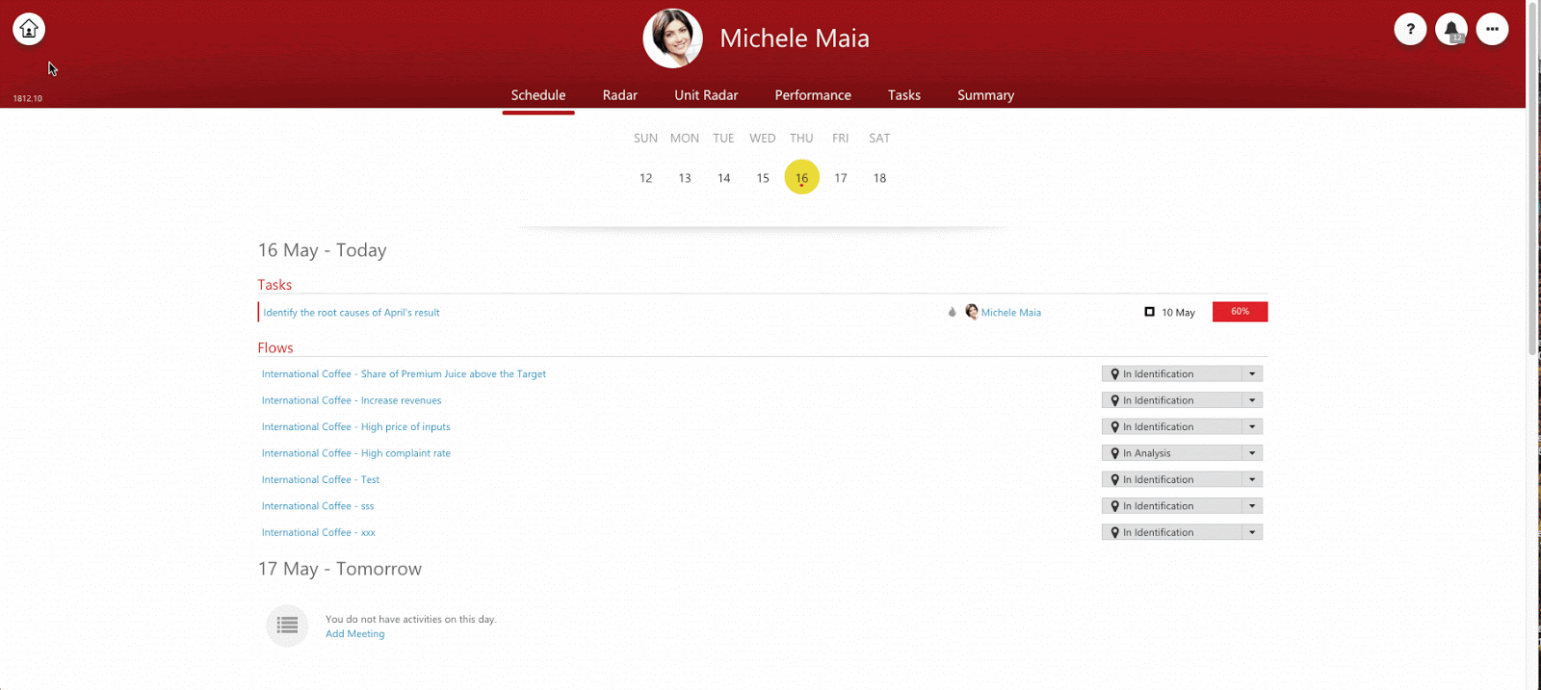Switch to the Schedule tab

tap(538, 95)
